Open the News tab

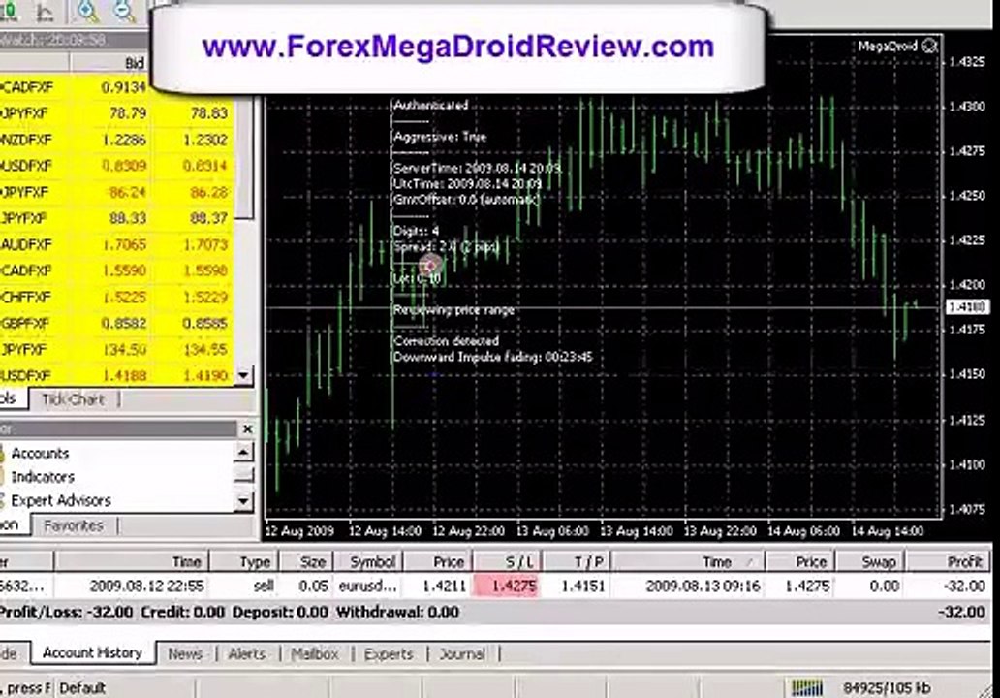tap(185, 654)
